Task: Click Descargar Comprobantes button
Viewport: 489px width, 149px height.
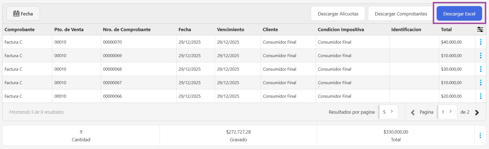Action: click(x=401, y=14)
